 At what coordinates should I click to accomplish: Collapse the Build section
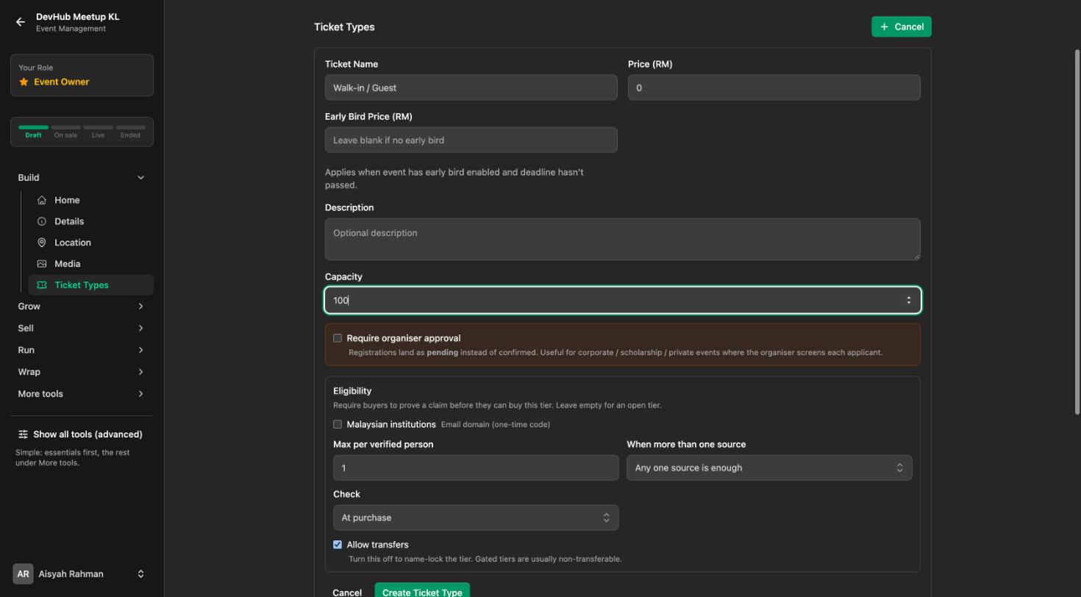pyautogui.click(x=82, y=178)
